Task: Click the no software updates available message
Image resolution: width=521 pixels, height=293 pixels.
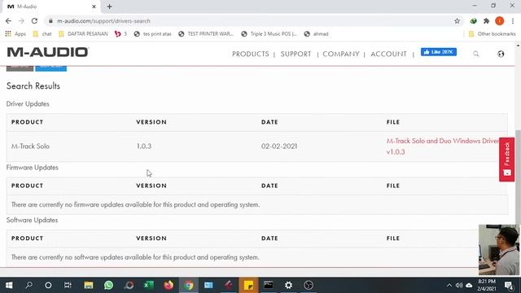Action: point(135,257)
